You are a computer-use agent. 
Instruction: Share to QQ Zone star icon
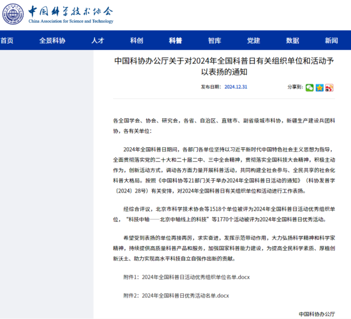(x=320, y=88)
